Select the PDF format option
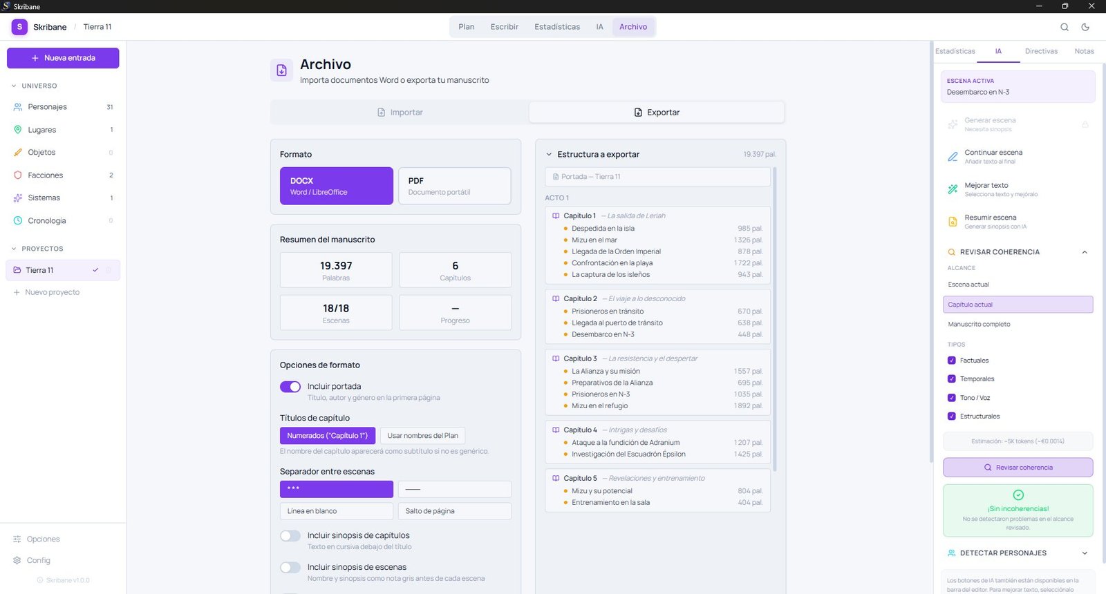The width and height of the screenshot is (1106, 594). (454, 186)
